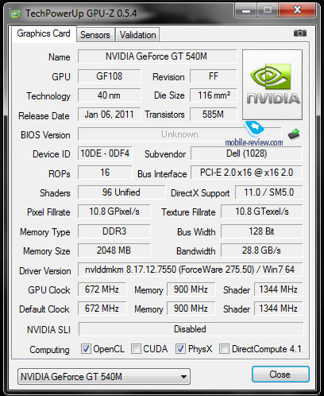
Task: Click the GPU field GF108
Action: point(110,76)
